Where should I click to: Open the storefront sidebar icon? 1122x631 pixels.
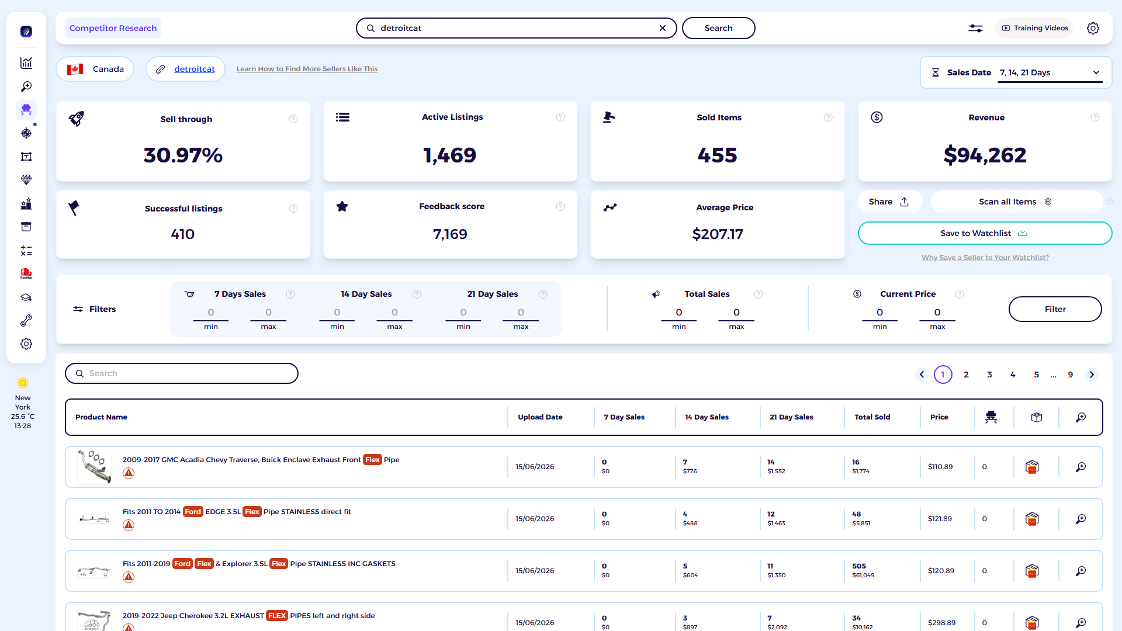coord(26,227)
